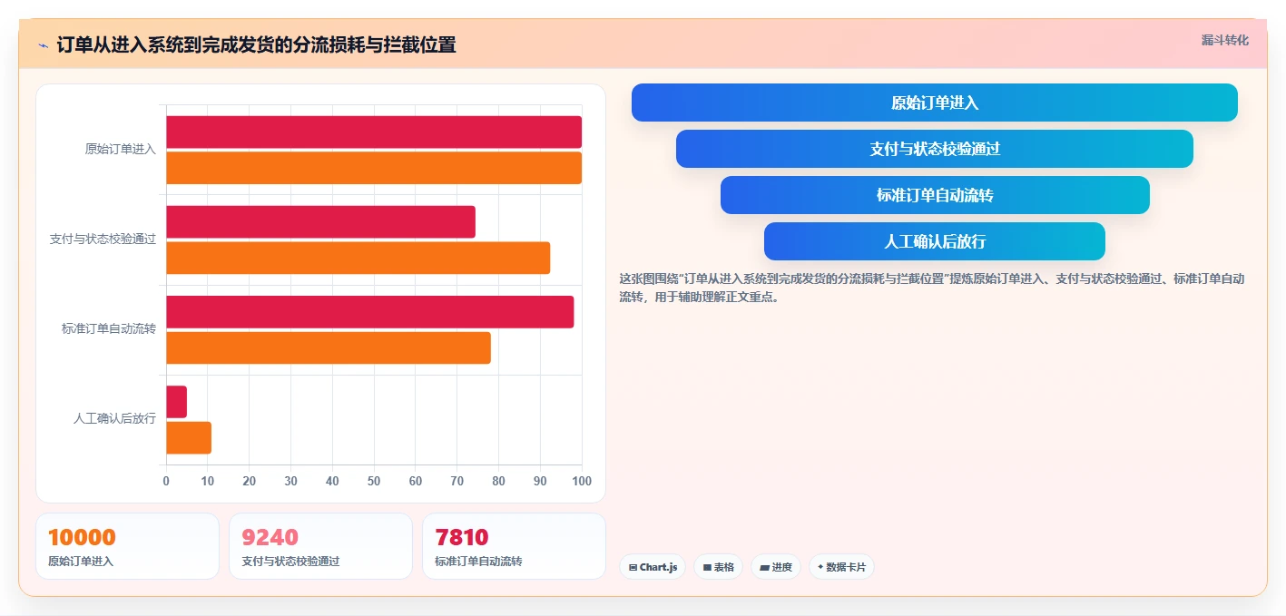
Task: Click the chart y-axis label 支付与状态校验通过
Action: (103, 240)
